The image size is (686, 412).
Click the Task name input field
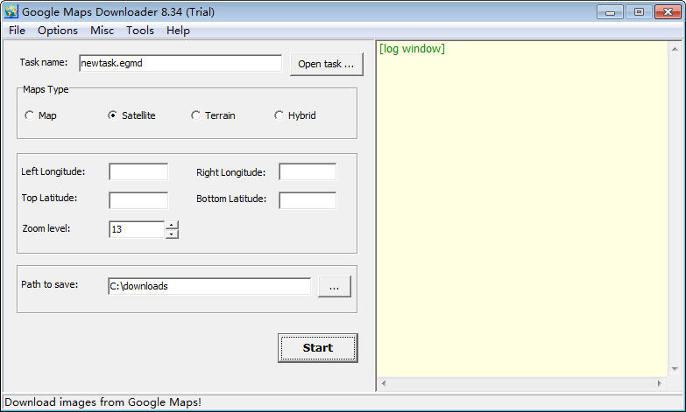pos(180,63)
